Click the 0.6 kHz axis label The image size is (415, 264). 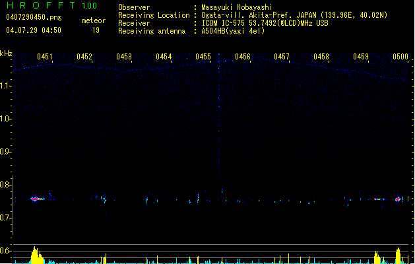pos(5,251)
